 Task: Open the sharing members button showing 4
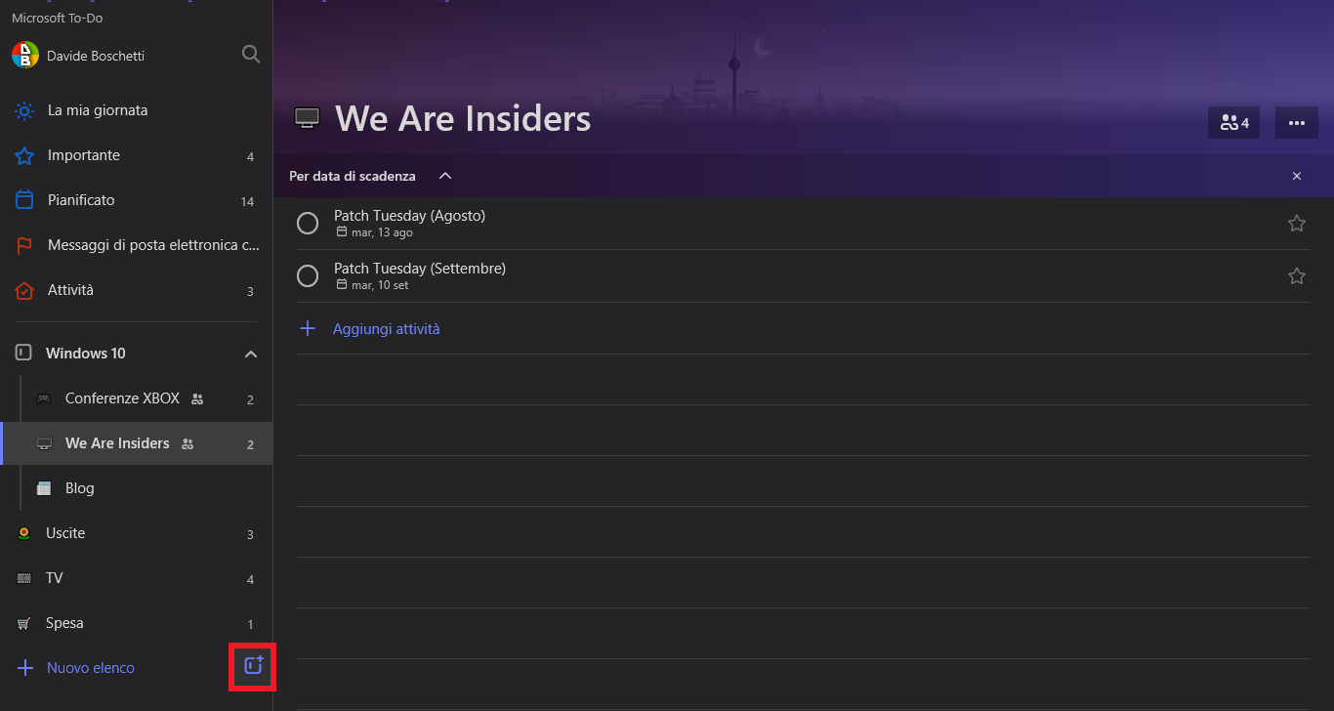click(1233, 123)
